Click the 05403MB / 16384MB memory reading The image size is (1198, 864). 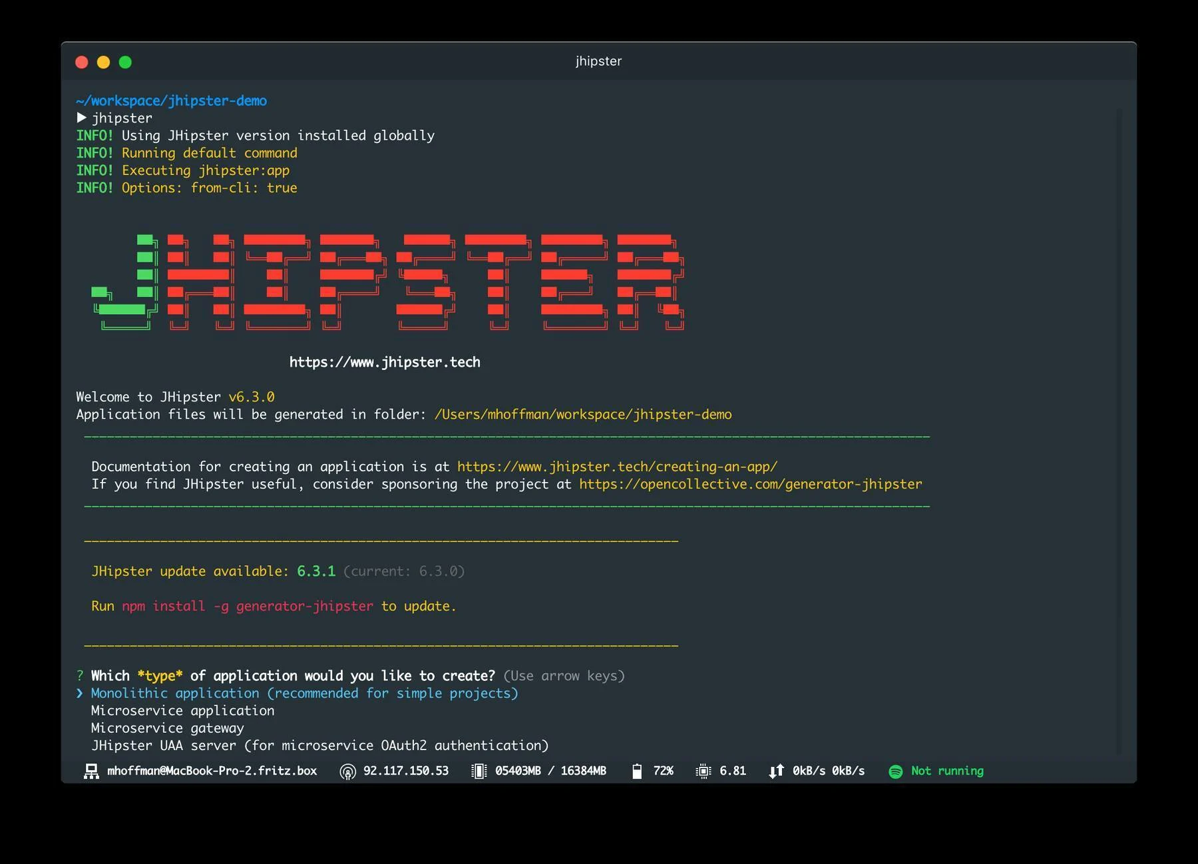pyautogui.click(x=550, y=771)
